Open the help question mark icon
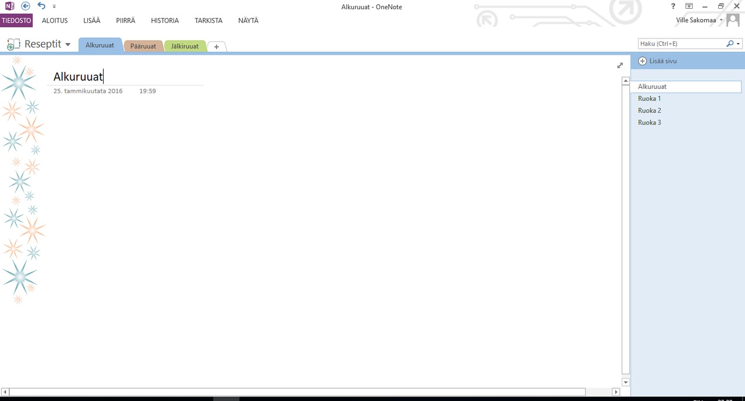The image size is (745, 401). (x=673, y=6)
